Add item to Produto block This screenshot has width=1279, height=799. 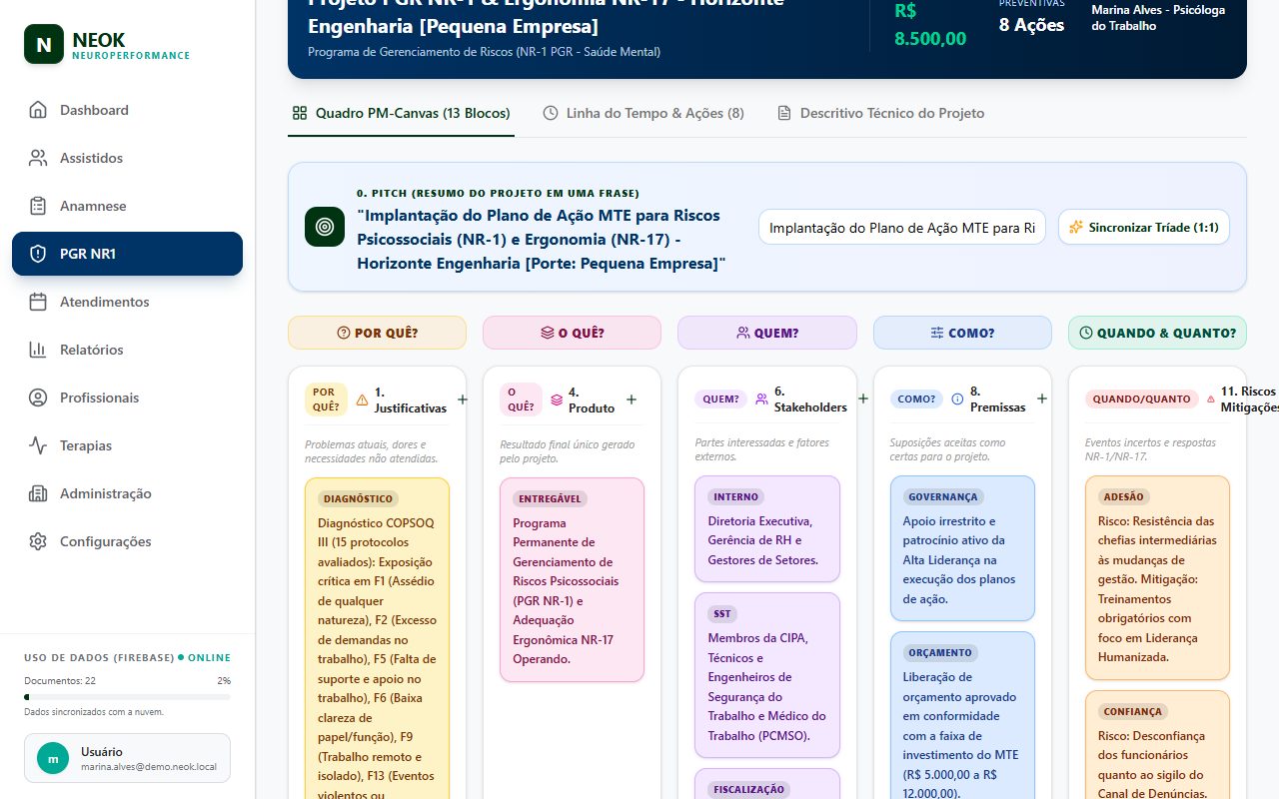pos(631,399)
